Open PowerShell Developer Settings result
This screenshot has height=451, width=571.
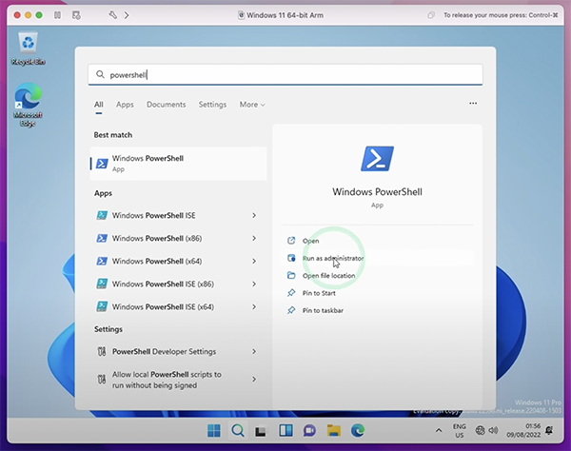(177, 352)
